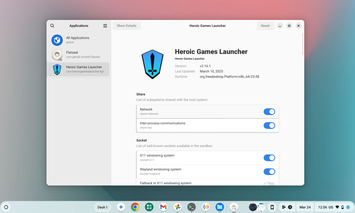Click the Wi-Fi status icon in tray
This screenshot has width=355, height=213.
tap(337, 207)
